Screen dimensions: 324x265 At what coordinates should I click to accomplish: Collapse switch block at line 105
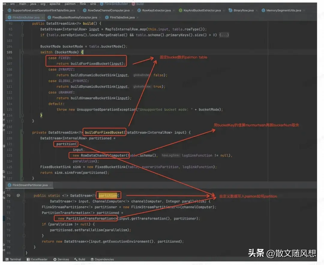22,52
